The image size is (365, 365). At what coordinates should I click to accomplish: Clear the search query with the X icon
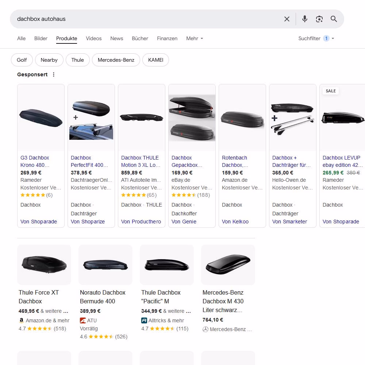(287, 19)
